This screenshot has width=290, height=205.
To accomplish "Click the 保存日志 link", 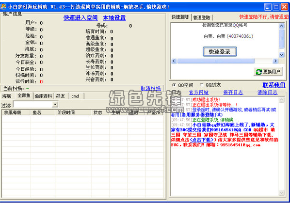I will click(233, 93).
